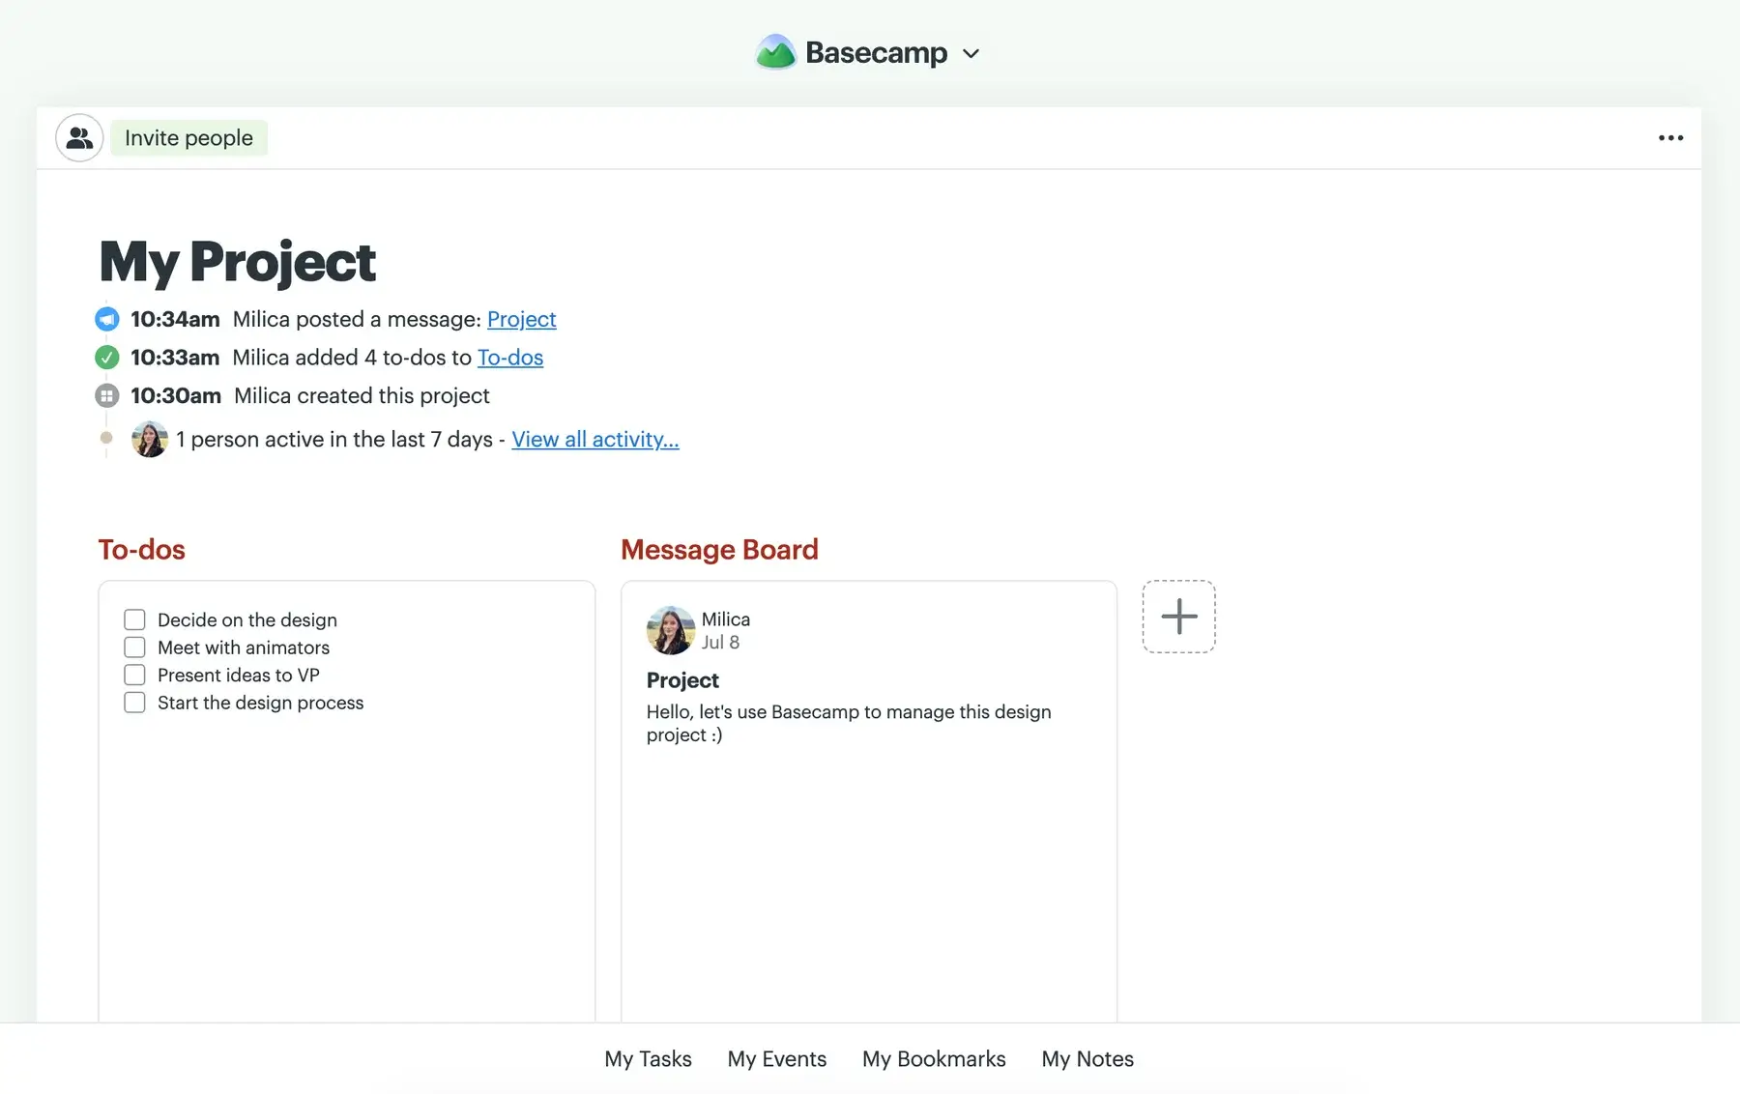Viewport: 1740px width, 1094px height.
Task: Open the three-dot options menu
Action: [x=1670, y=138]
